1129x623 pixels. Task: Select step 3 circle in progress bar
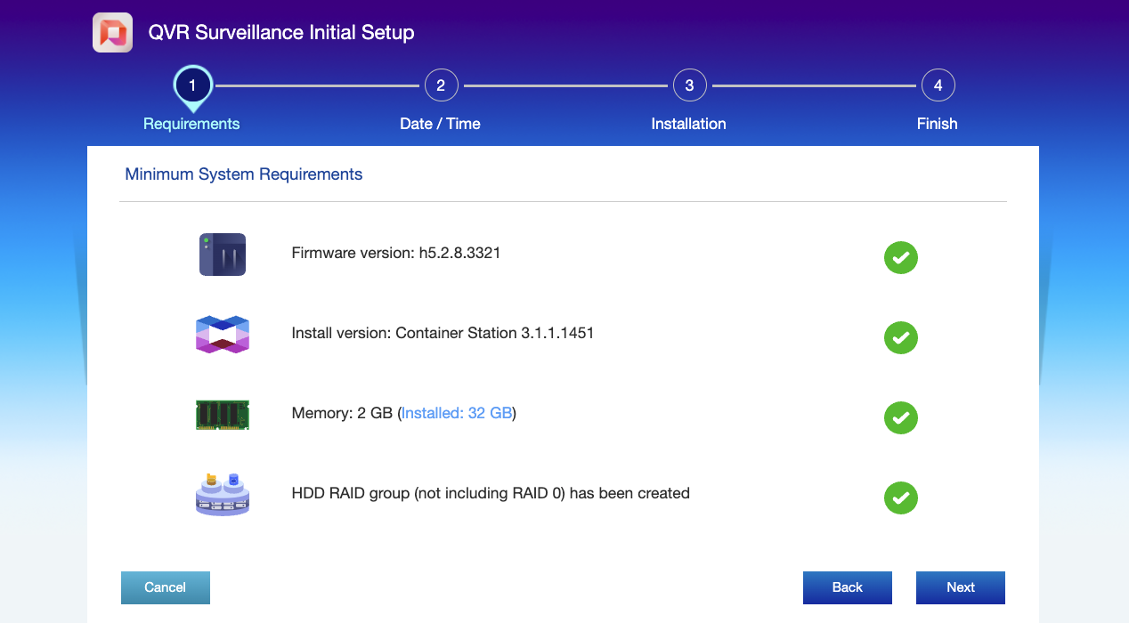[689, 85]
